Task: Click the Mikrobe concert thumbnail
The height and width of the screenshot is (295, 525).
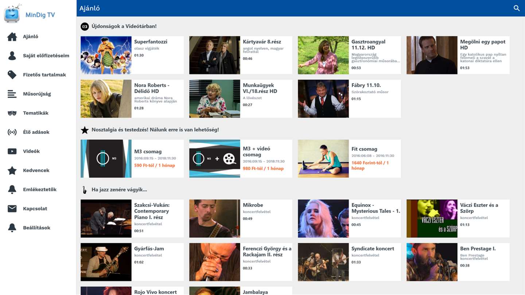Action: point(215,219)
